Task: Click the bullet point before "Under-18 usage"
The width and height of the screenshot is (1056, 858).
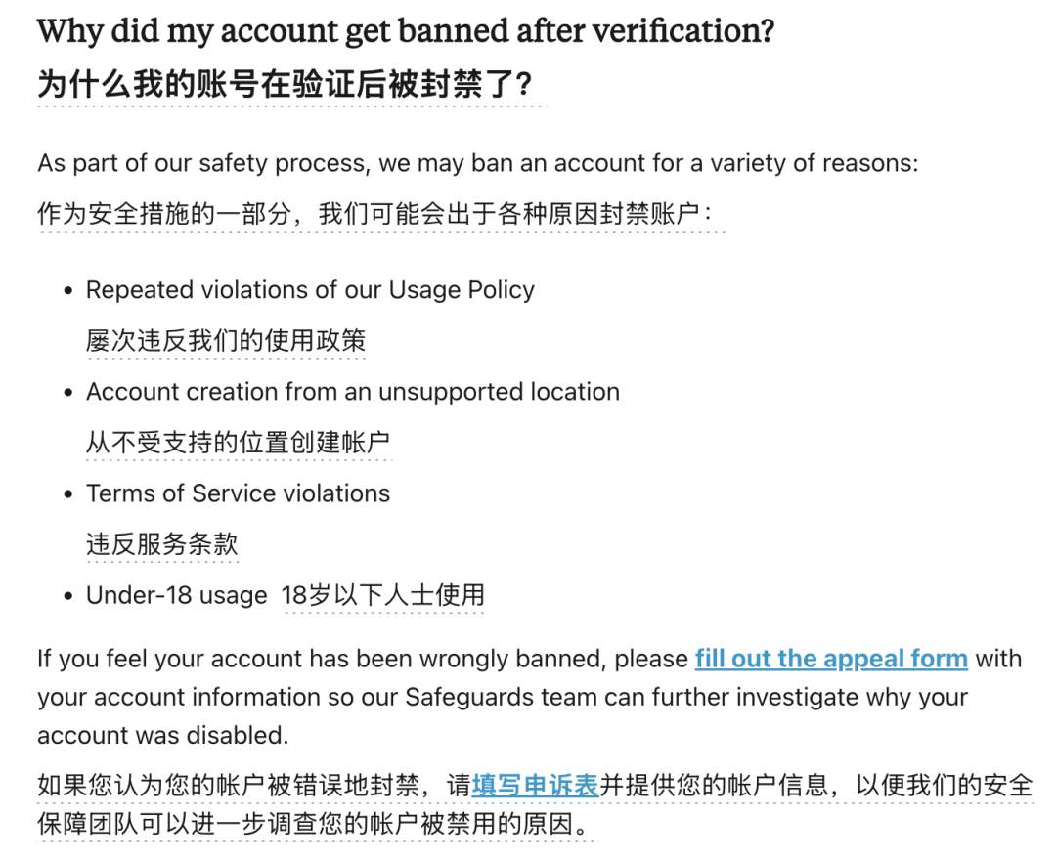Action: 67,596
